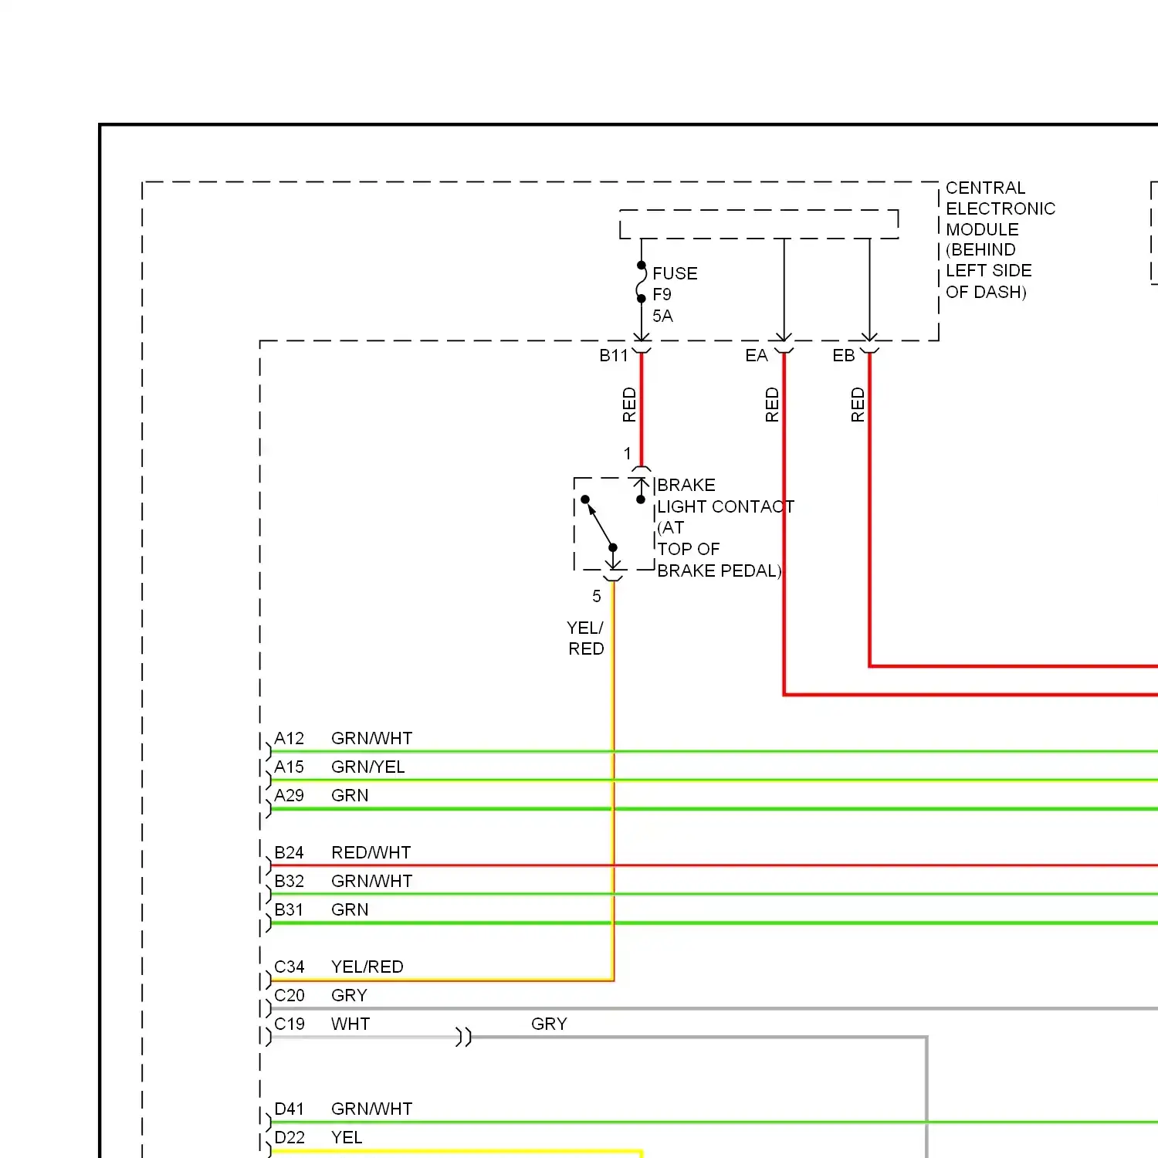Click GRN text on the B31 row
This screenshot has width=1158, height=1158.
[350, 910]
